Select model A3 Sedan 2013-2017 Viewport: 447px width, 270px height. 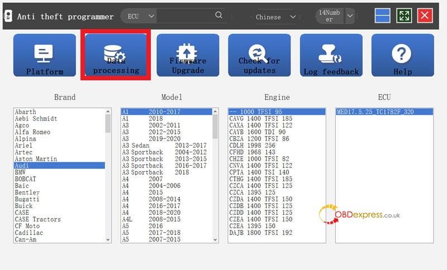(x=167, y=146)
